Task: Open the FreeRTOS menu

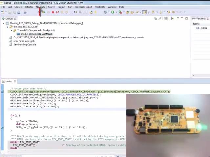Action: [x=100, y=7]
